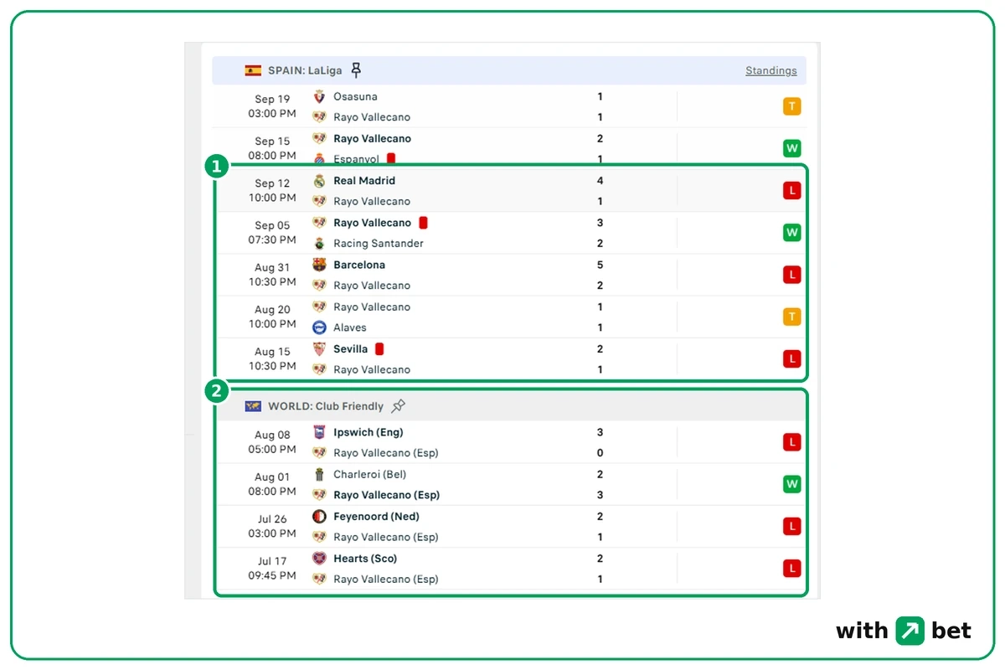The width and height of the screenshot is (1005, 670).
Task: Click the Real Madrid club crest
Action: [x=319, y=181]
